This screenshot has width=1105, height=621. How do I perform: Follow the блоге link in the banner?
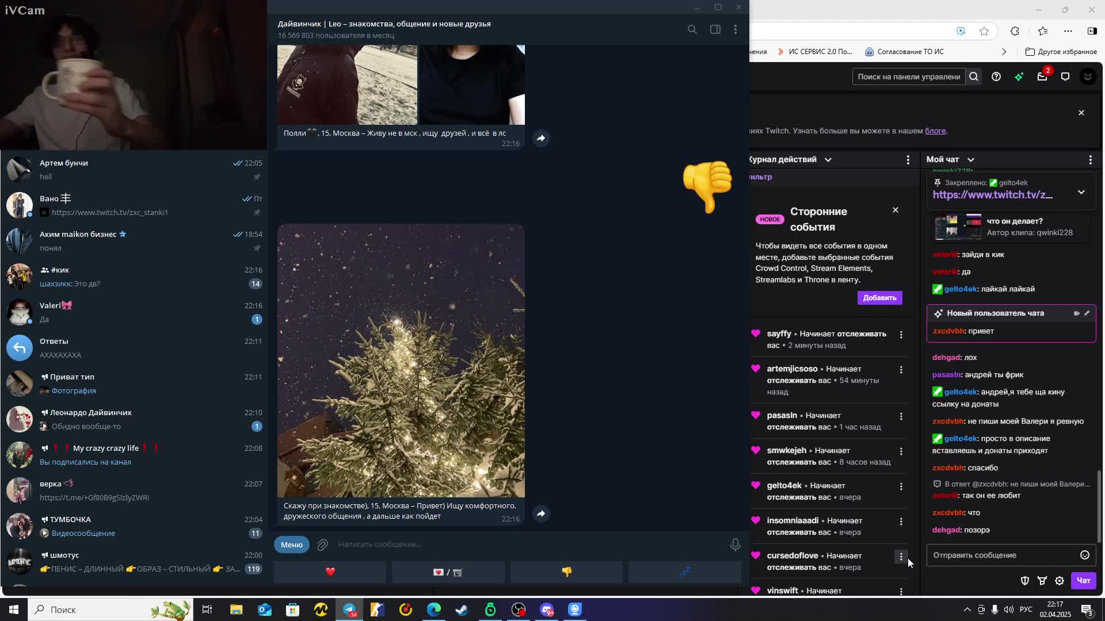[935, 131]
